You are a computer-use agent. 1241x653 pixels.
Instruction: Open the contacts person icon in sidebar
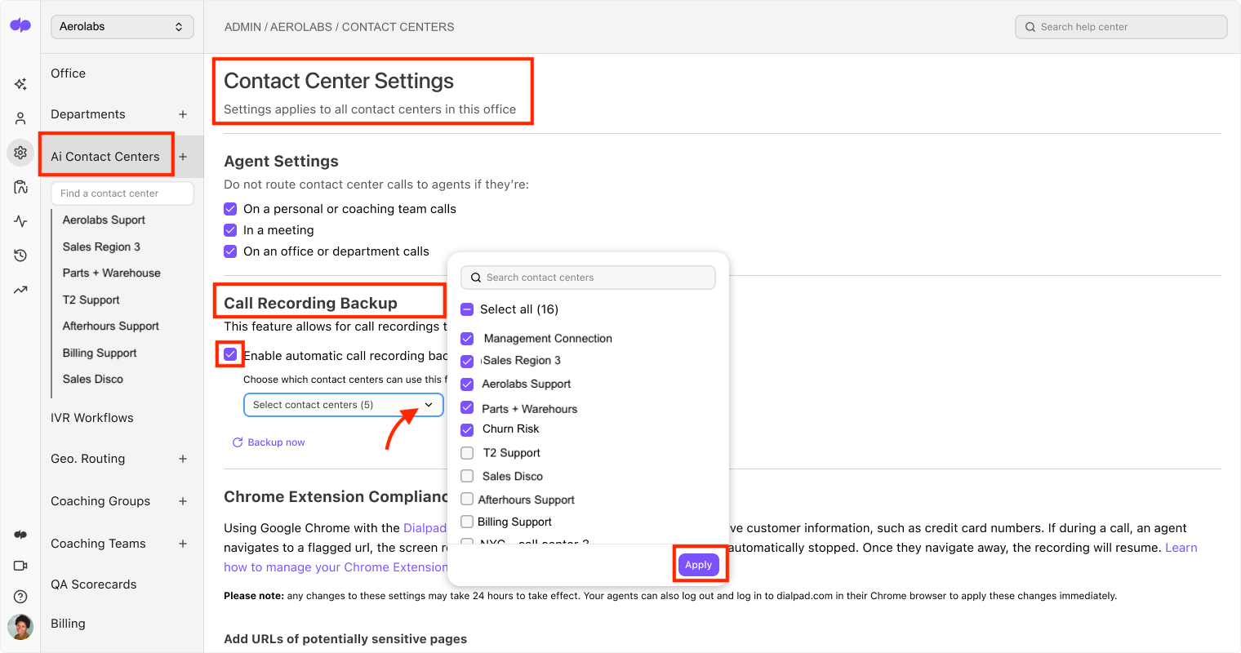[20, 118]
